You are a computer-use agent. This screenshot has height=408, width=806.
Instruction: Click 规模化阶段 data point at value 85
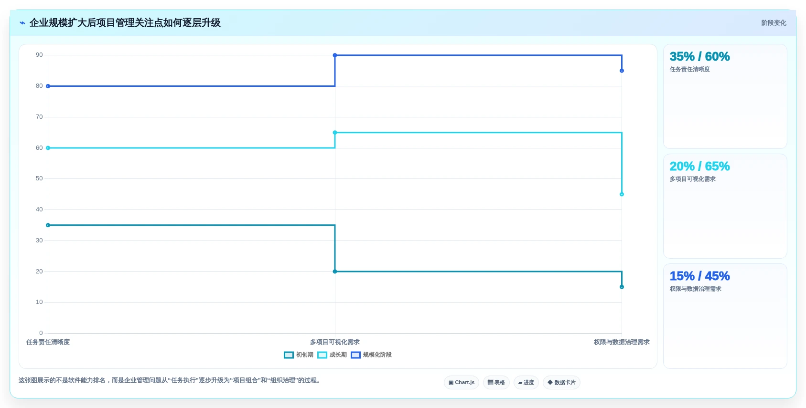(622, 71)
